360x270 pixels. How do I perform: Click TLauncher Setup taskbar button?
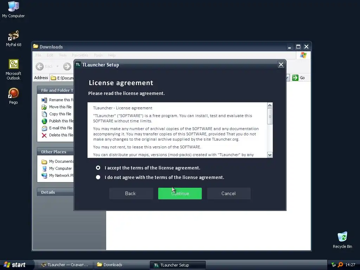point(178,265)
